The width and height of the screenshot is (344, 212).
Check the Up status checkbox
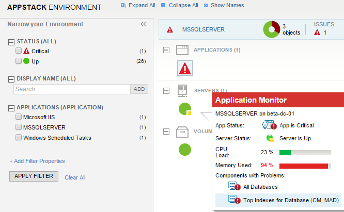pos(19,61)
